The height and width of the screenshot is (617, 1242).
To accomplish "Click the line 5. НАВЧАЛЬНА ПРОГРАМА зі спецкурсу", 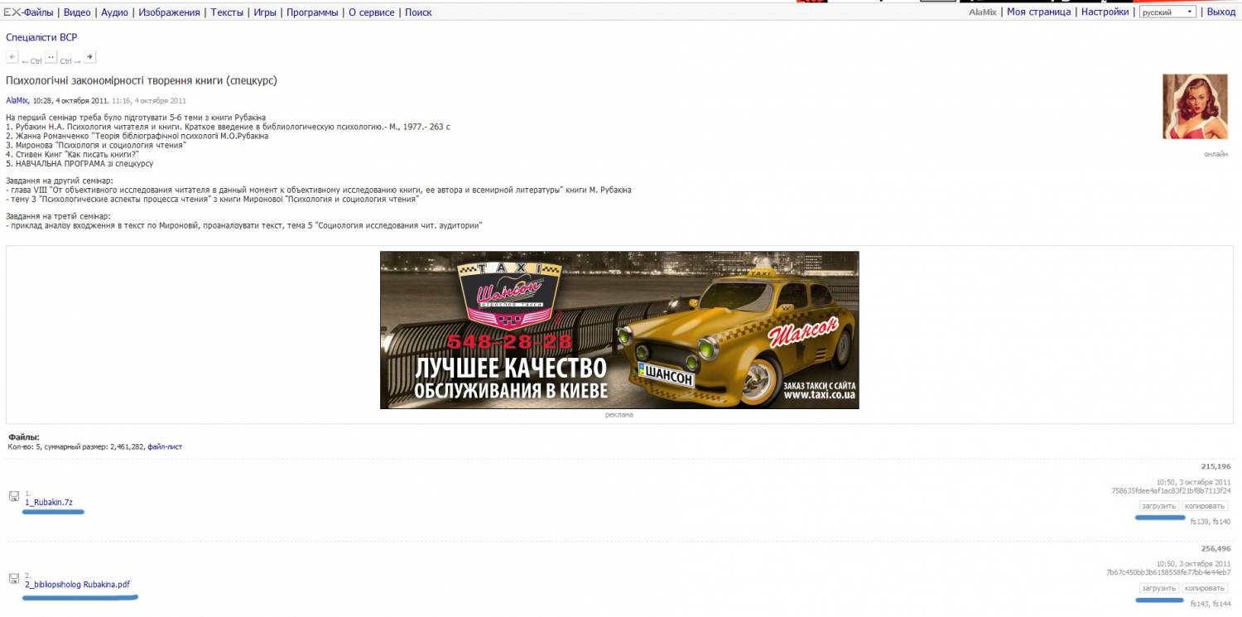I will tap(79, 164).
